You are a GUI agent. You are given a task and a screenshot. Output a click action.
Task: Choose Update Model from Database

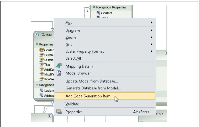point(105,81)
